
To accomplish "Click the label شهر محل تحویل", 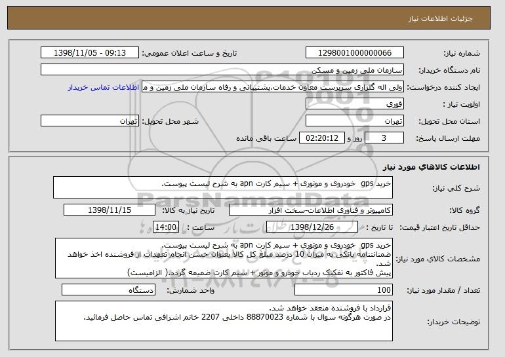I will 171,121.
